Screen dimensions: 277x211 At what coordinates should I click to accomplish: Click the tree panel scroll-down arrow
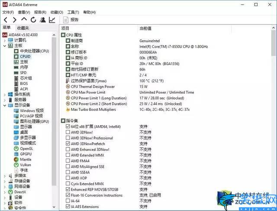click(x=54, y=207)
